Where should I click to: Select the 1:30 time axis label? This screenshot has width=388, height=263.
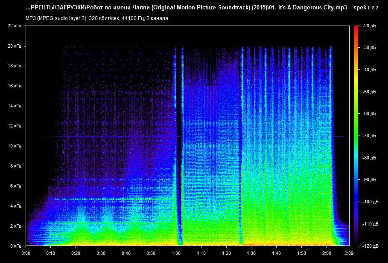click(251, 253)
